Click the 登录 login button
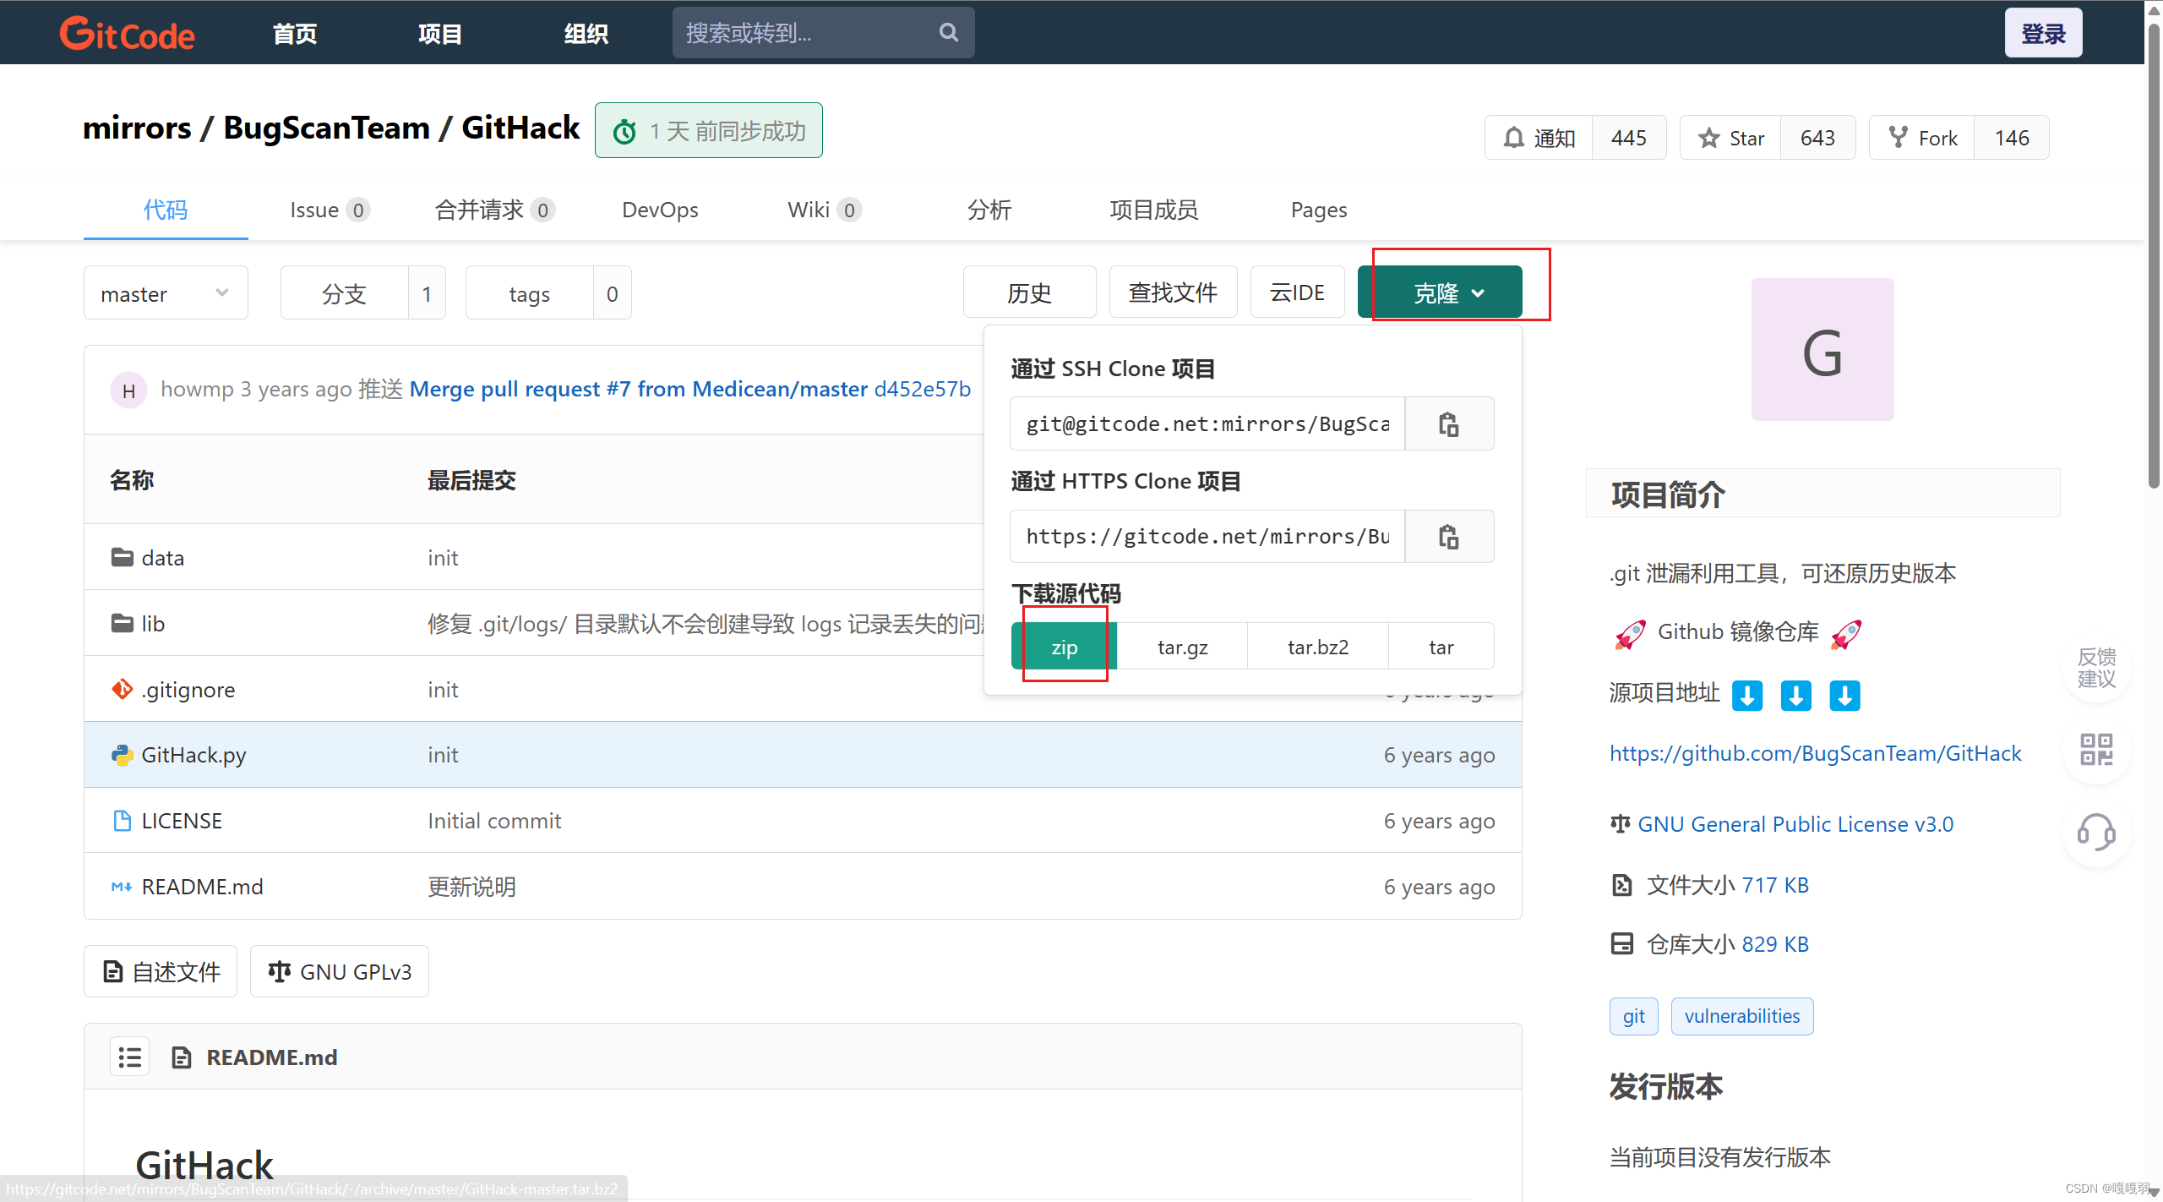This screenshot has width=2163, height=1202. click(x=2042, y=33)
